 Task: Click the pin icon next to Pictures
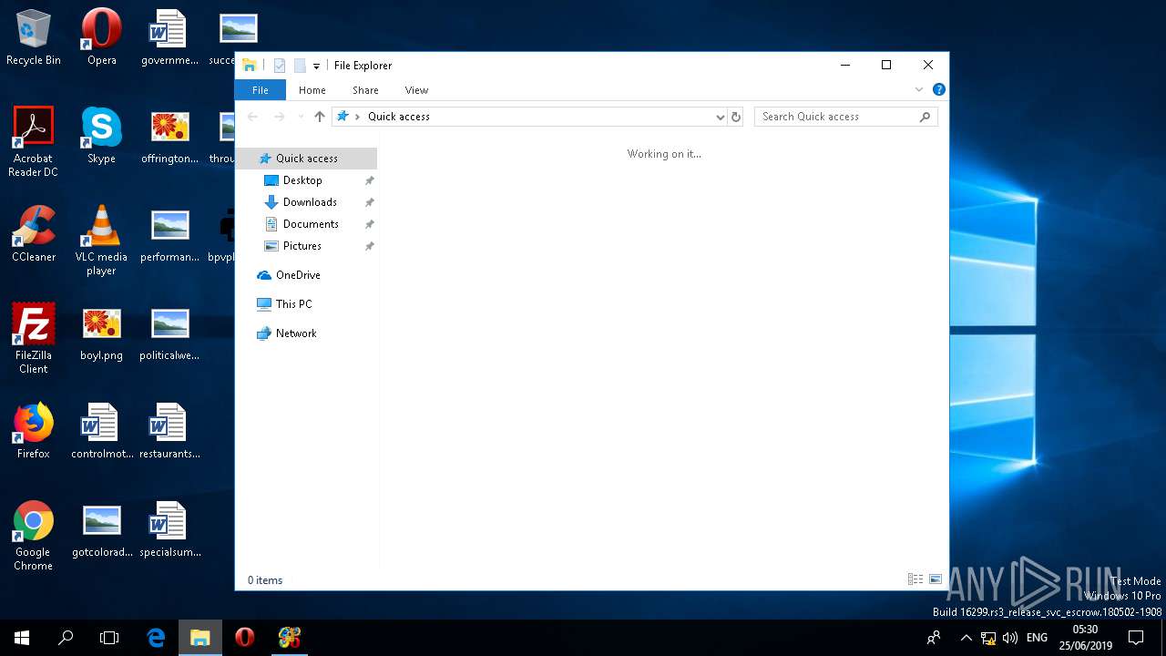coord(369,246)
